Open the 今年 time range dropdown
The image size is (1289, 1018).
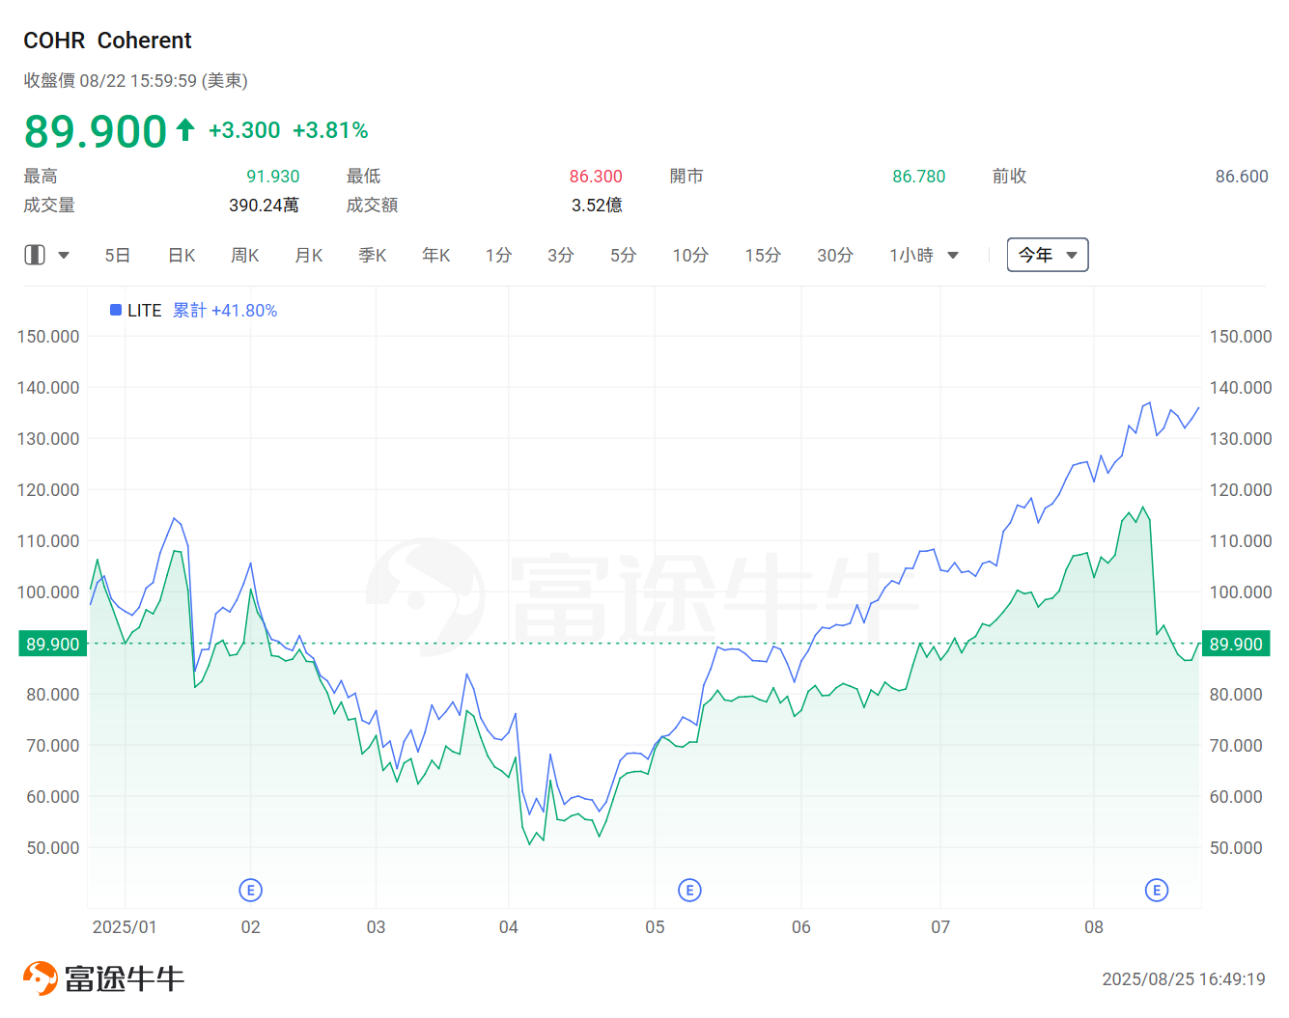click(1047, 255)
